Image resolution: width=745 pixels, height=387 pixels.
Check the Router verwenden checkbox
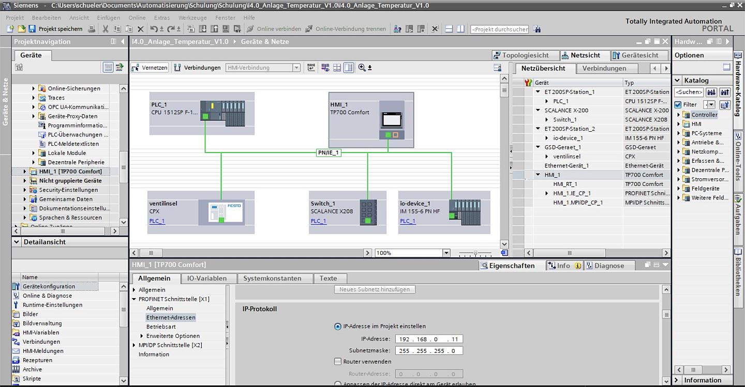pyautogui.click(x=338, y=362)
